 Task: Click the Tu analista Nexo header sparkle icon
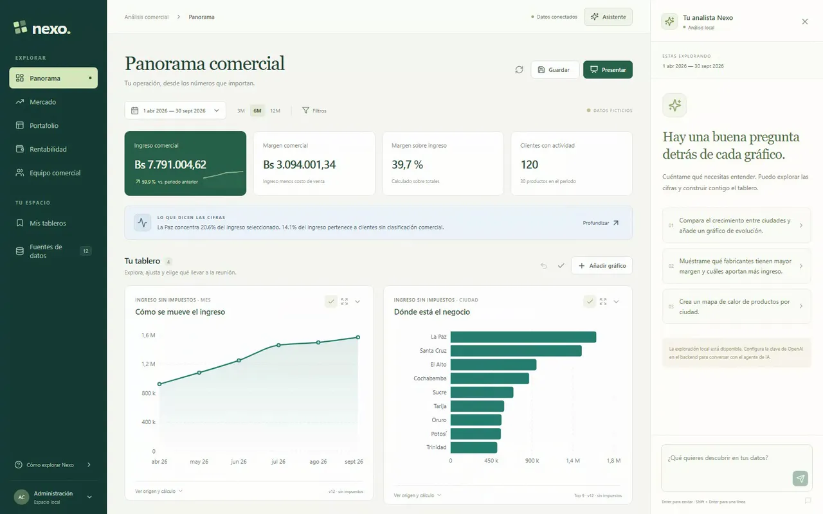tap(669, 21)
